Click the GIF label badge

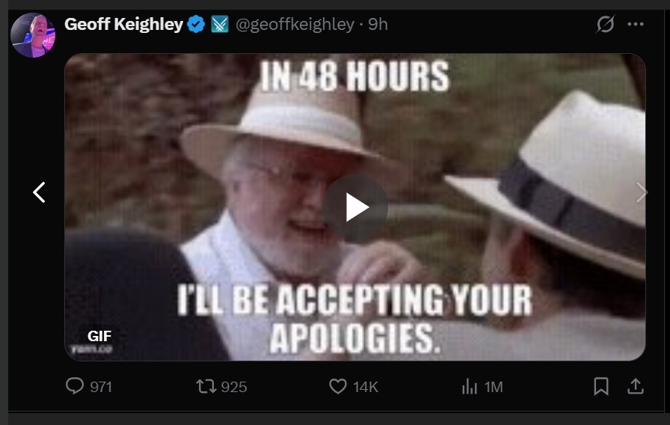pos(99,336)
